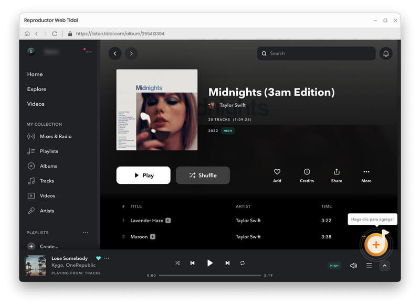Open Albums in My Collection
The height and width of the screenshot is (307, 420).
(43, 166)
